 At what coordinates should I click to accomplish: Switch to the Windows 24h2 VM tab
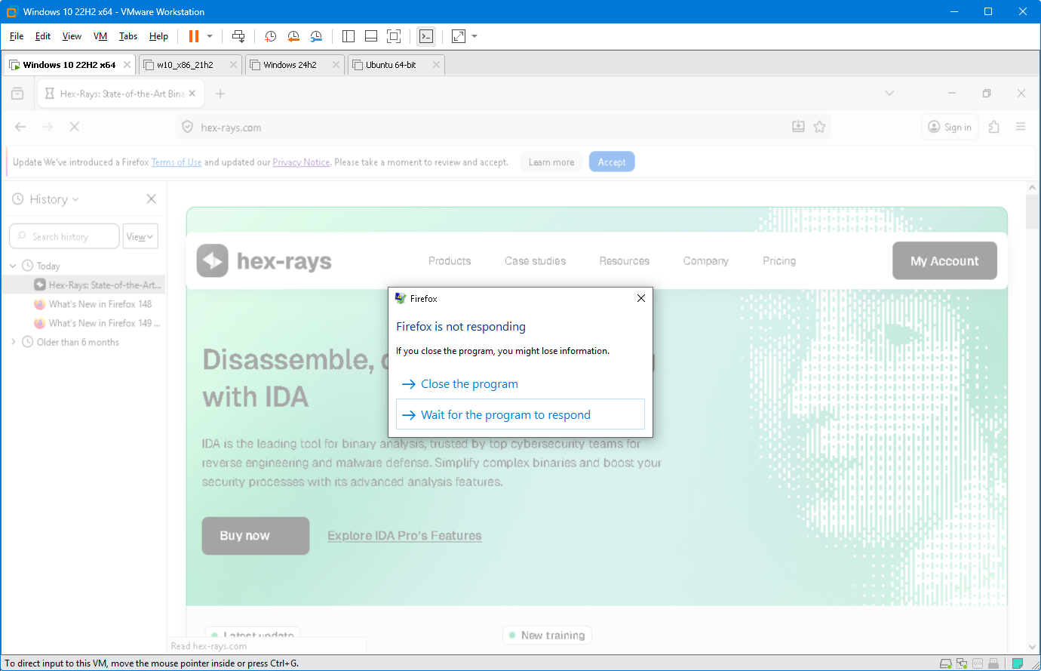(295, 65)
